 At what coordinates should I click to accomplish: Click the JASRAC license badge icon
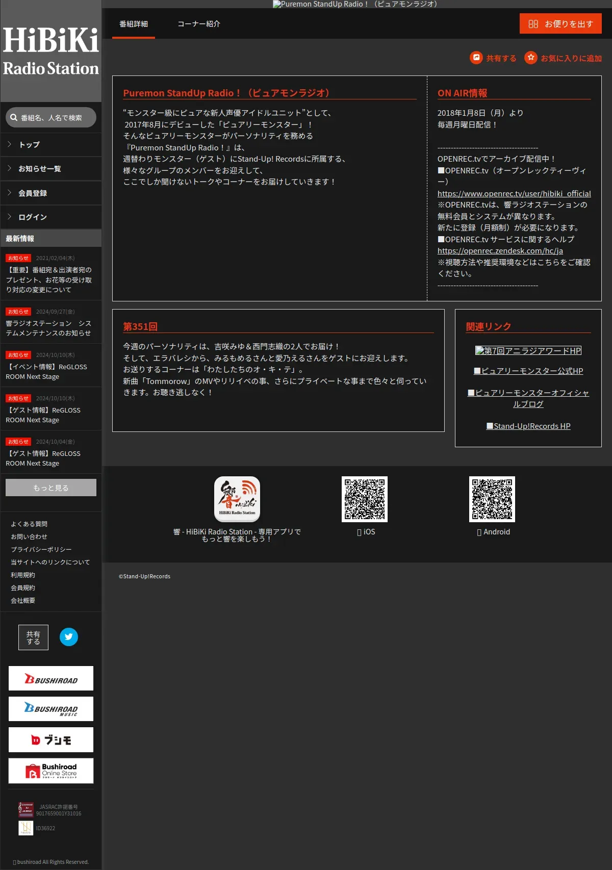(x=26, y=810)
